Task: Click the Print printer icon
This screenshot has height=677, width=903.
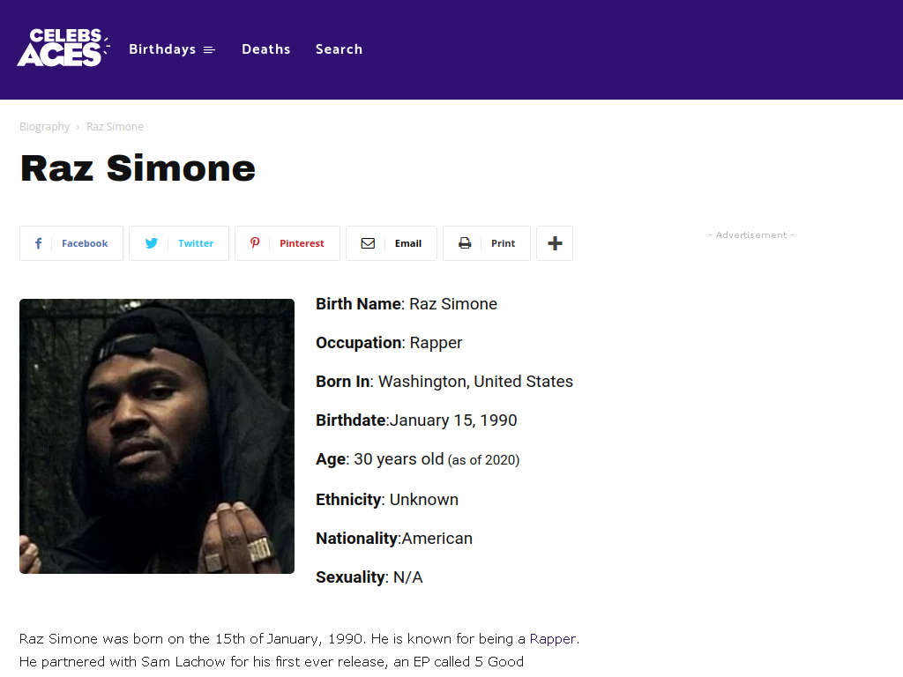Action: tap(465, 243)
